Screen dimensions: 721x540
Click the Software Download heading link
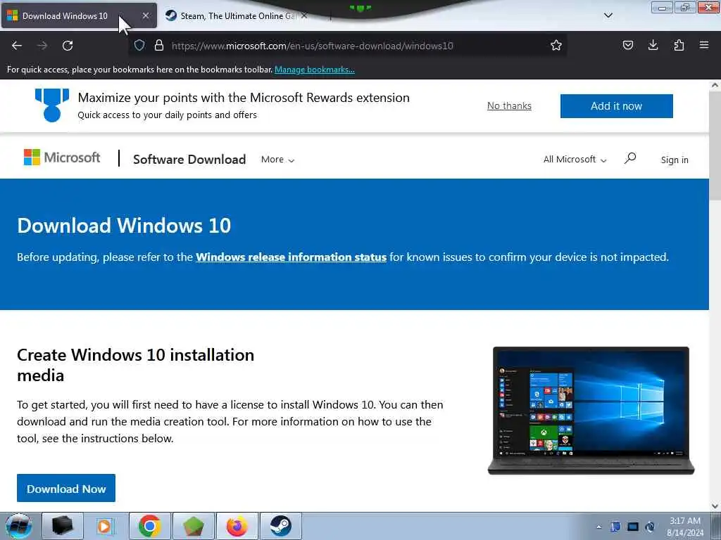[x=189, y=160]
